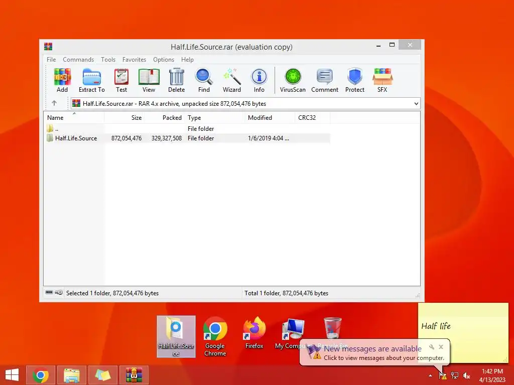Open Sticky Notes from the taskbar
This screenshot has width=514, height=385.
tap(102, 375)
